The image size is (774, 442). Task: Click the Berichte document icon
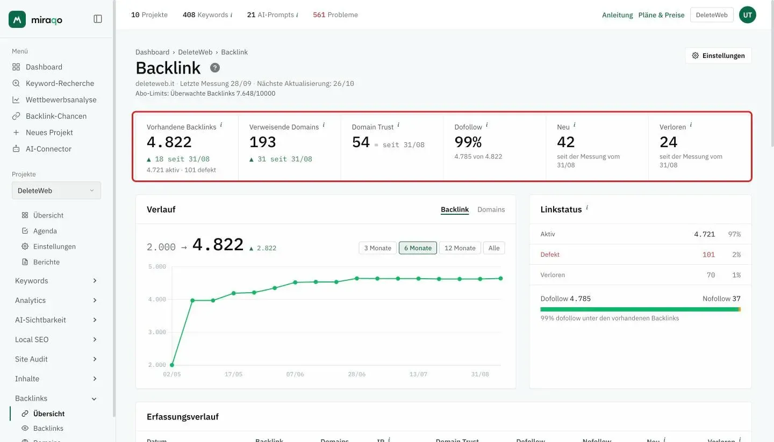click(25, 262)
